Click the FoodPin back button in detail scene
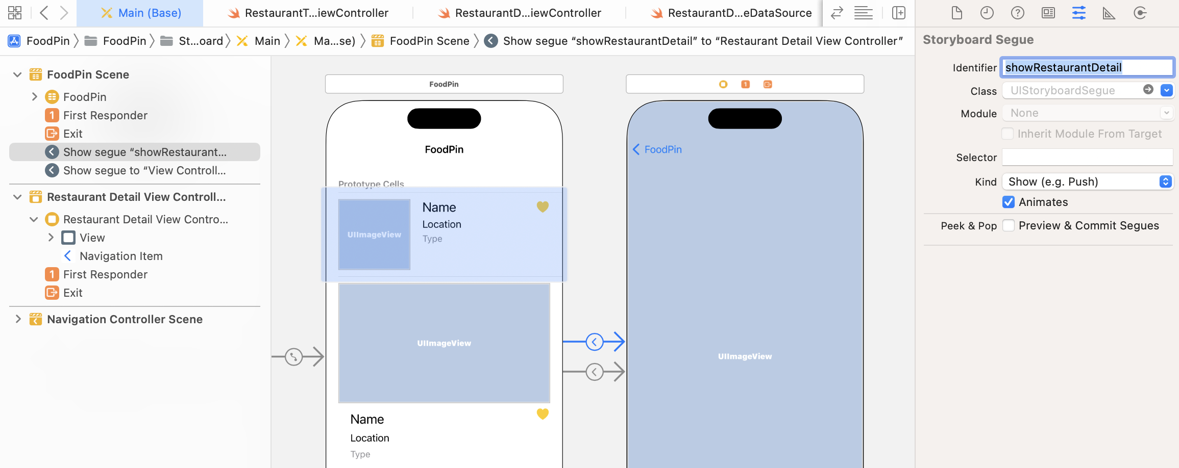The width and height of the screenshot is (1179, 468). pyautogui.click(x=657, y=149)
